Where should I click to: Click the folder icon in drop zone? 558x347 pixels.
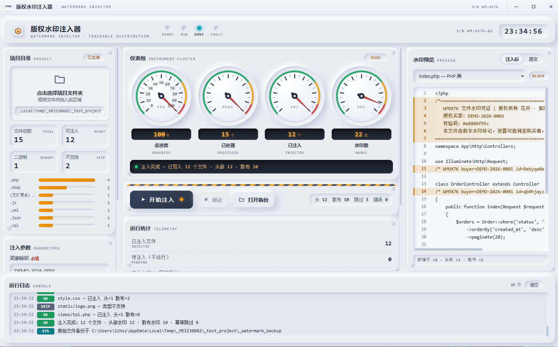(60, 79)
